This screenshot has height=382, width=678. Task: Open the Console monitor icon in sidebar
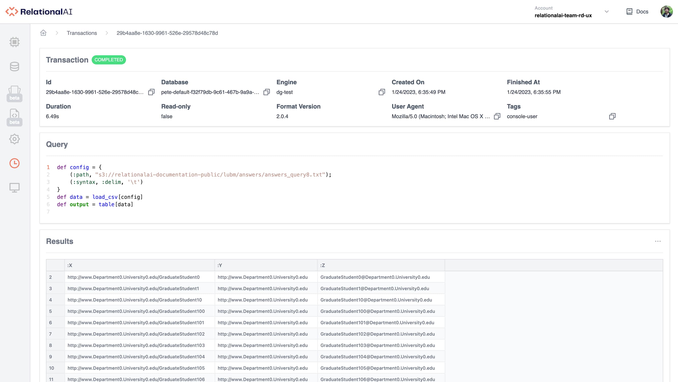tap(14, 187)
